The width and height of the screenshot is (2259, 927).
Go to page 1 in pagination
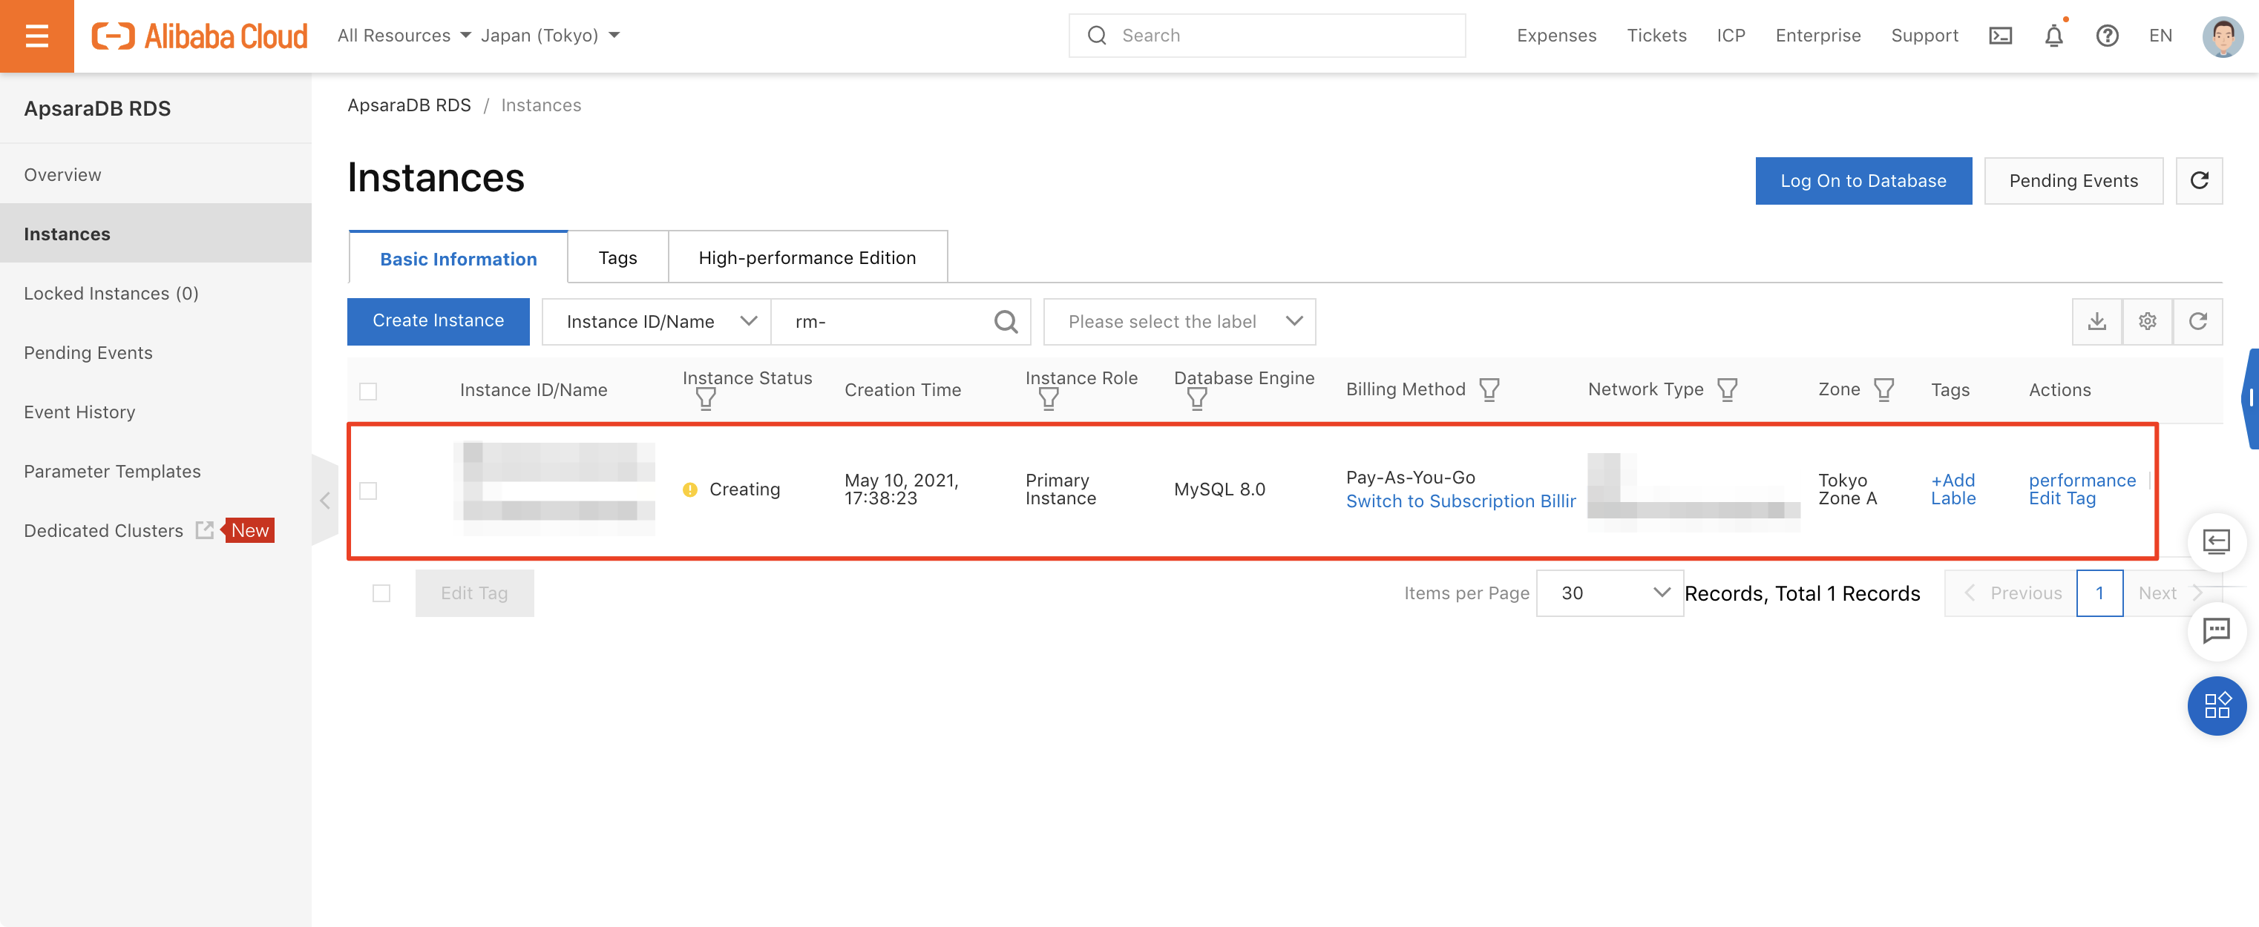[x=2099, y=593]
